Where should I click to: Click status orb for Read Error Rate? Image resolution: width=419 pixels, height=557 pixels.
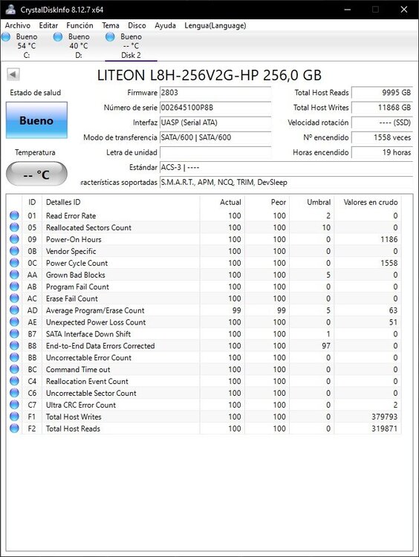pyautogui.click(x=14, y=215)
